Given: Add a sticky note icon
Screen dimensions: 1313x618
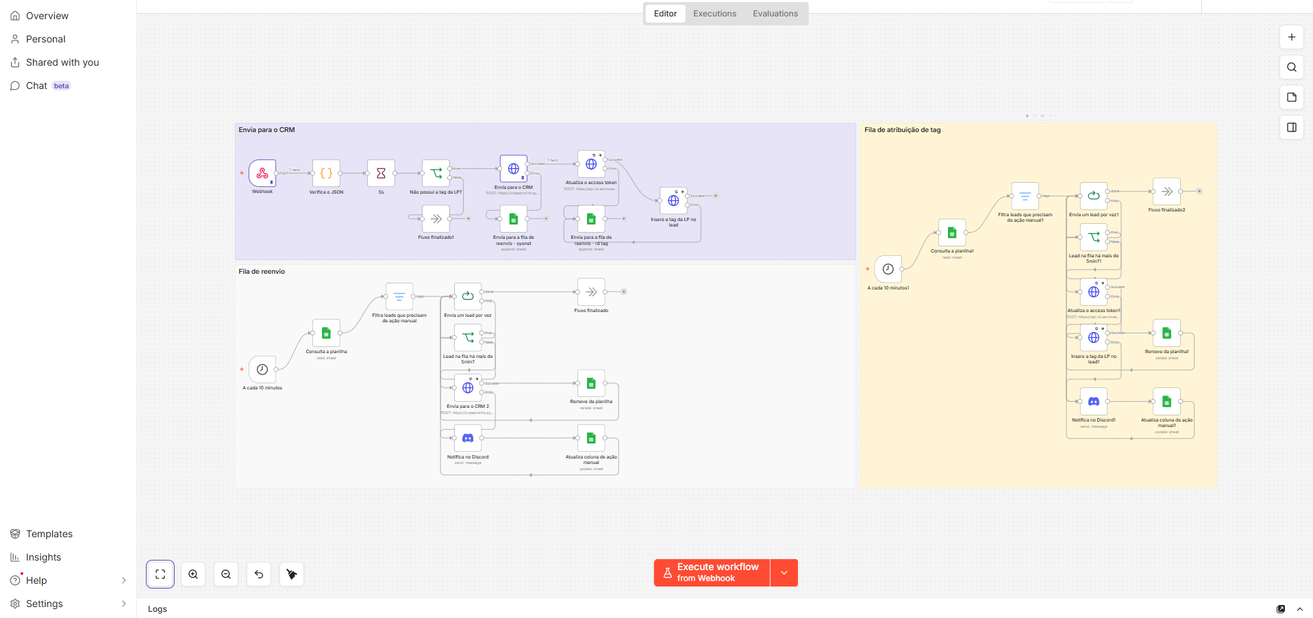Looking at the screenshot, I should (1292, 97).
